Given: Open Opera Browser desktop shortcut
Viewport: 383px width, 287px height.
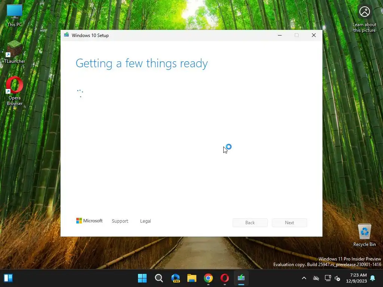Looking at the screenshot, I should click(x=15, y=91).
